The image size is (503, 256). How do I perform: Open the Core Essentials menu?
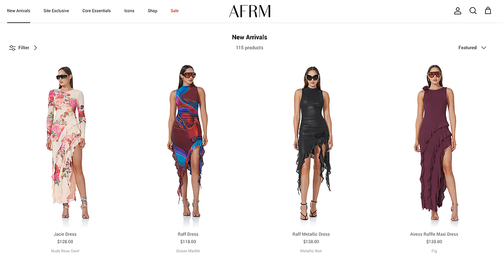pos(97,11)
